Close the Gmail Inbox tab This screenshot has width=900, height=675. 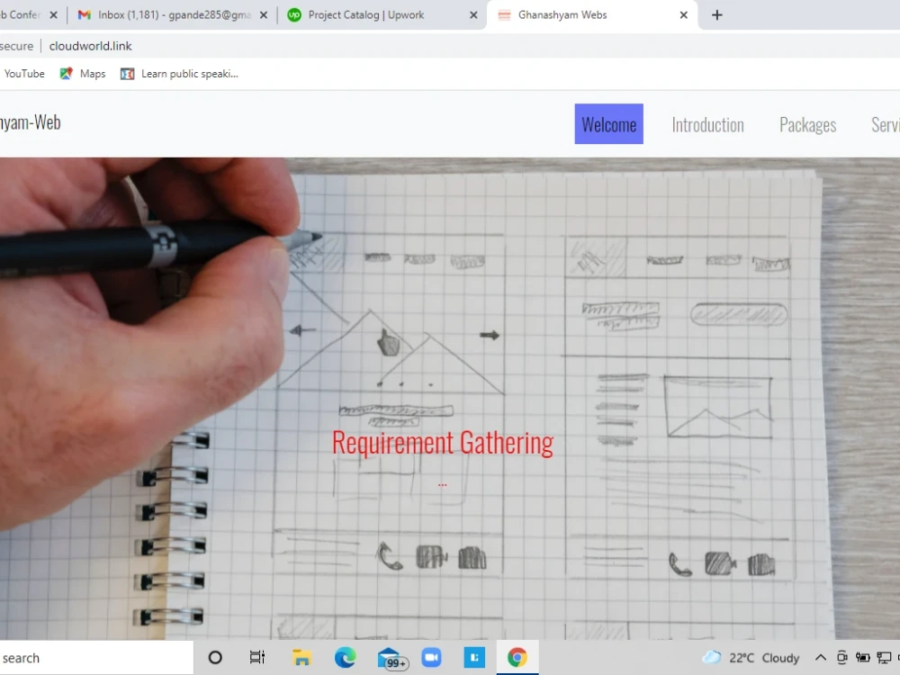pyautogui.click(x=264, y=15)
